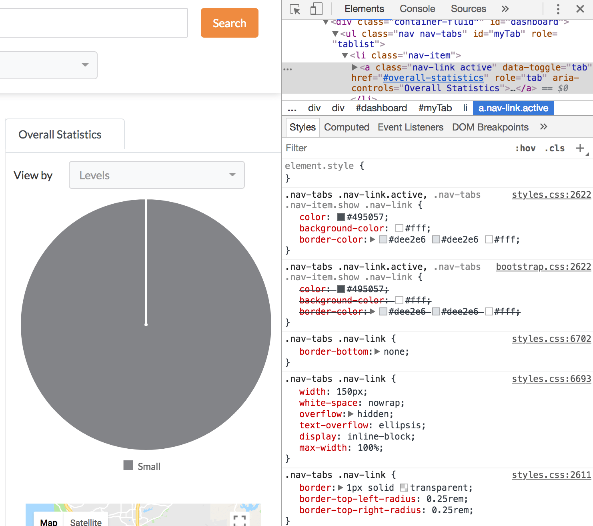This screenshot has height=526, width=593.
Task: Show more DevTools panels with double chevron
Action: (x=505, y=9)
